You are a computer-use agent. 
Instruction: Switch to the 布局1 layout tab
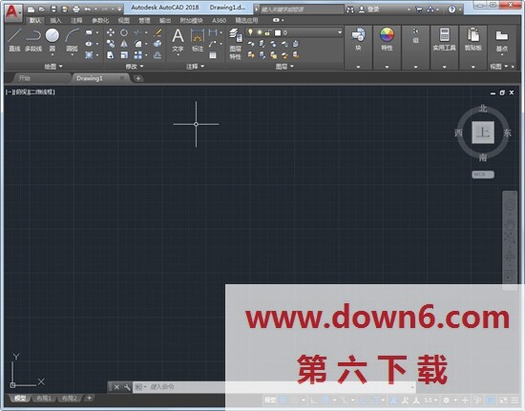coord(44,399)
